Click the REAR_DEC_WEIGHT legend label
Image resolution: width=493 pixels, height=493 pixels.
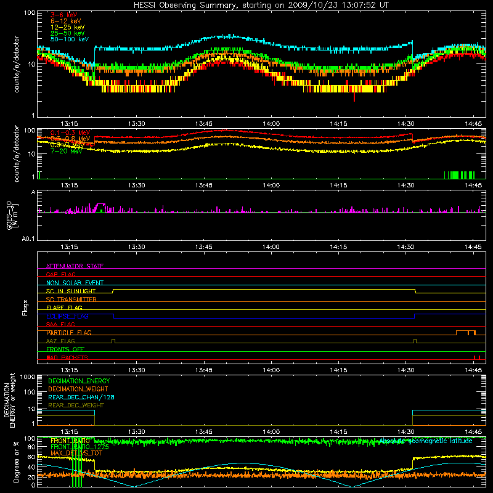click(76, 405)
